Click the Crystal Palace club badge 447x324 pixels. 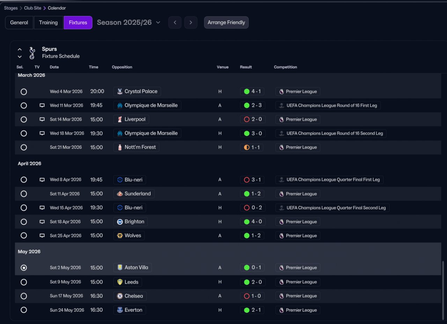click(120, 92)
